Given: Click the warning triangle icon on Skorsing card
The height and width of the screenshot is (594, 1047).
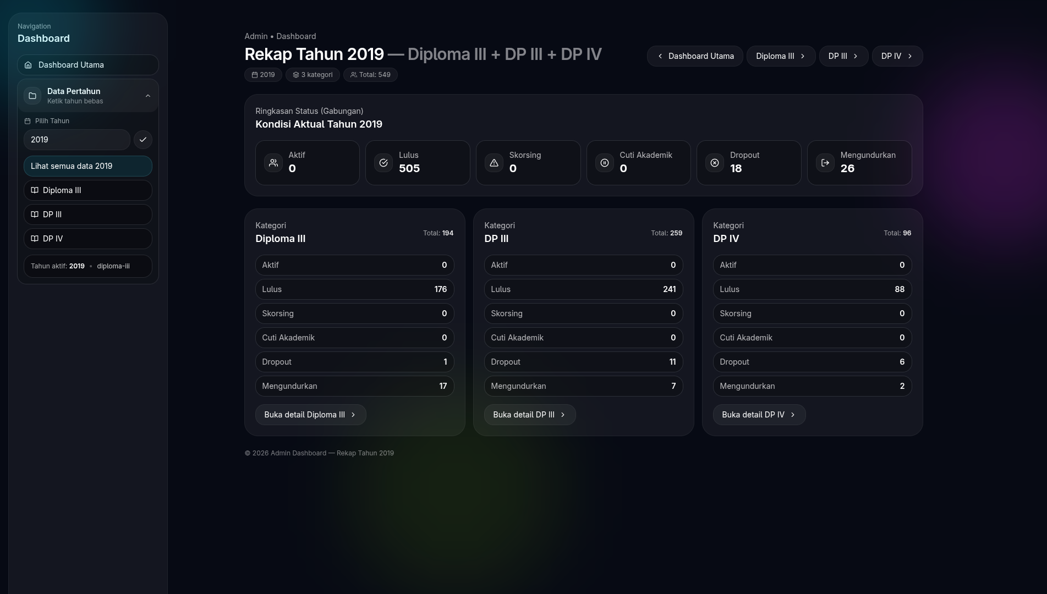Looking at the screenshot, I should coord(494,163).
